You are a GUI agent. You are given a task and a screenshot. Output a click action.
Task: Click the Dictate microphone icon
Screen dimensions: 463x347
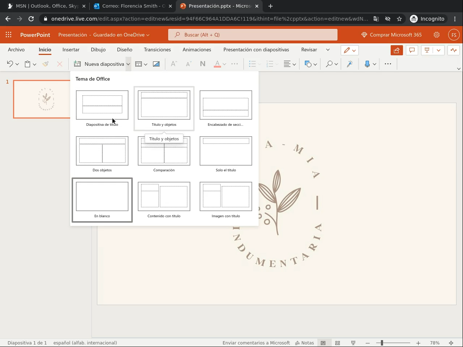367,64
